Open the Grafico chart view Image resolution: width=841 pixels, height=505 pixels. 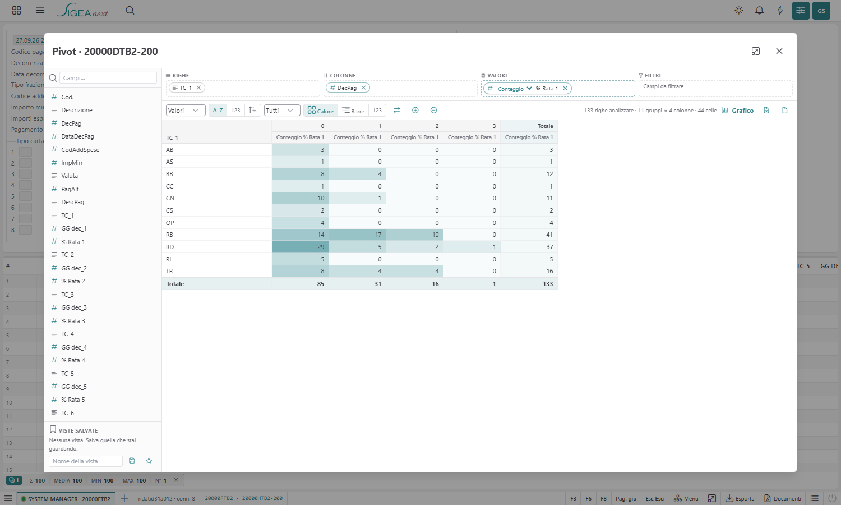click(x=737, y=111)
